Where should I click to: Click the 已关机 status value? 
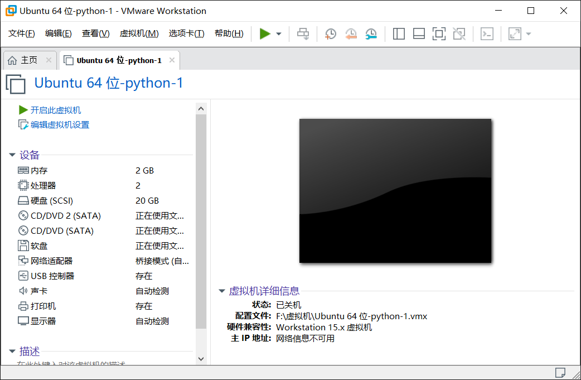pos(289,305)
